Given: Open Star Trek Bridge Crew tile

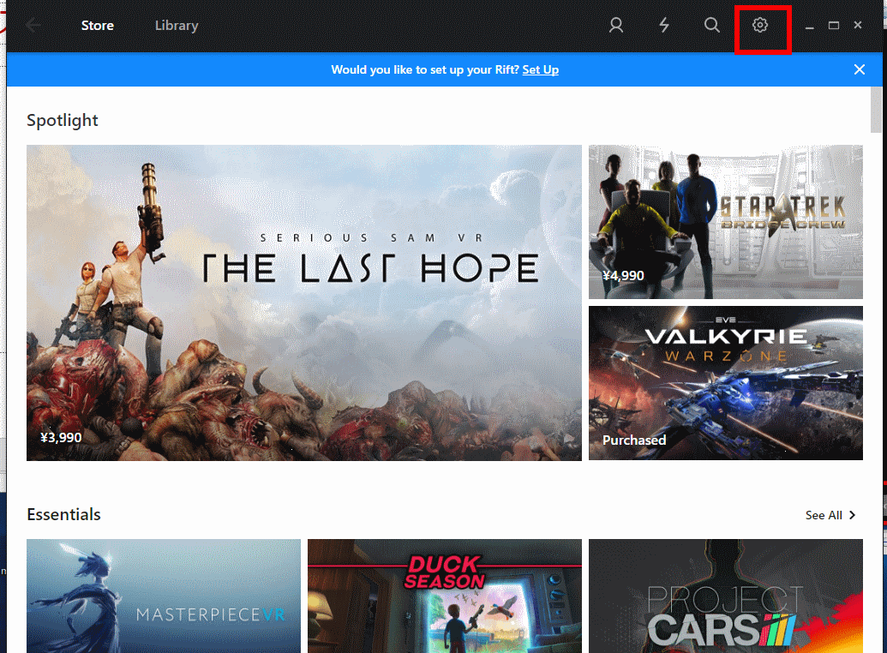Looking at the screenshot, I should click(x=726, y=222).
